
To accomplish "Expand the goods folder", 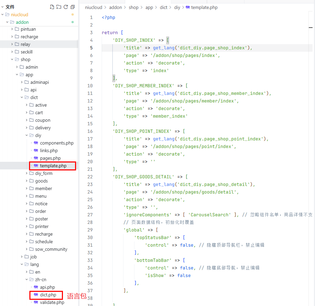I will coord(27,181).
